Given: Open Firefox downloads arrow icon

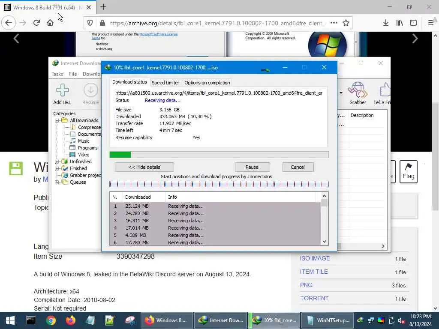Looking at the screenshot, I should pos(386,23).
